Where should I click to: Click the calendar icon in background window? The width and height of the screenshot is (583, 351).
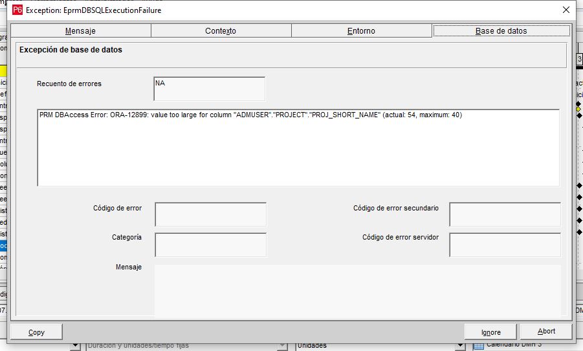(x=479, y=346)
